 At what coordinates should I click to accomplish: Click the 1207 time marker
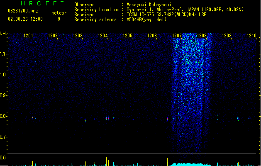(x=177, y=36)
